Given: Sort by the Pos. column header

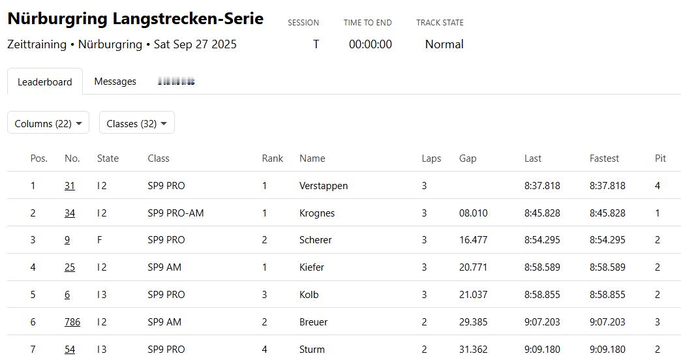Looking at the screenshot, I should pyautogui.click(x=38, y=158).
